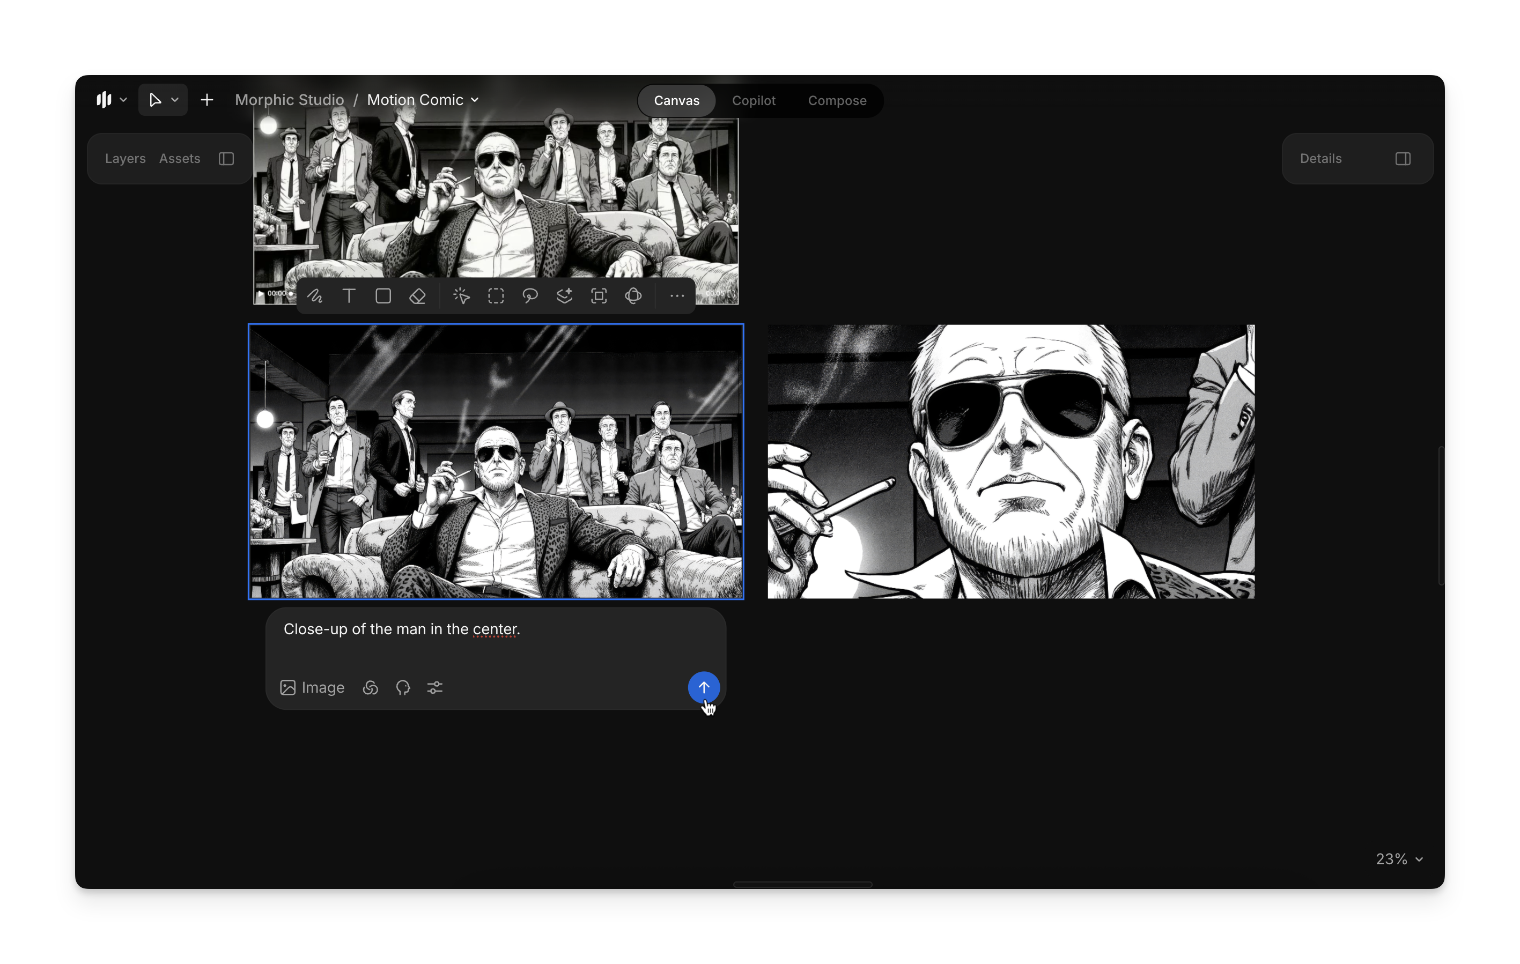
Task: Toggle the right Details panel icon
Action: pyautogui.click(x=1403, y=159)
